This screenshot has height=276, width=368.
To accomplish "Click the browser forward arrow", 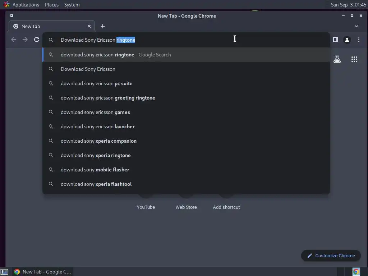I will coord(25,40).
